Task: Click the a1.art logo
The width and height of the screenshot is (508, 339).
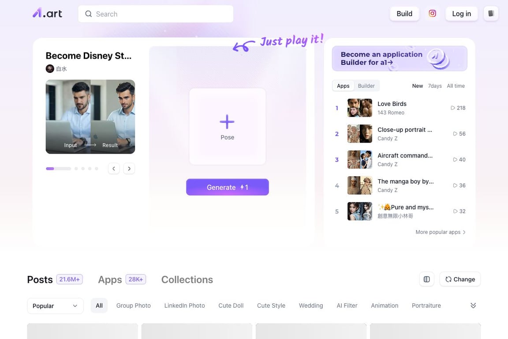Action: point(47,13)
